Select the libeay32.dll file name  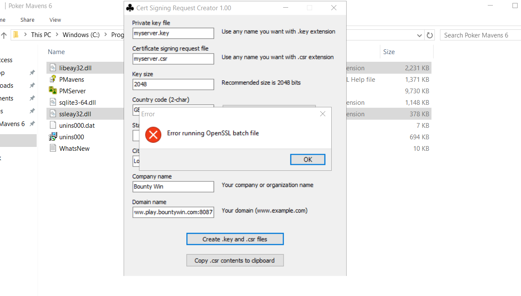(x=75, y=68)
